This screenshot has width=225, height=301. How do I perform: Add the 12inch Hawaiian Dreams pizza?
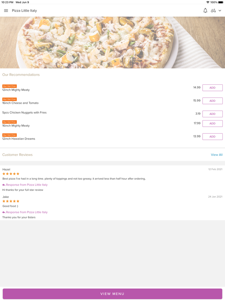coord(212,136)
